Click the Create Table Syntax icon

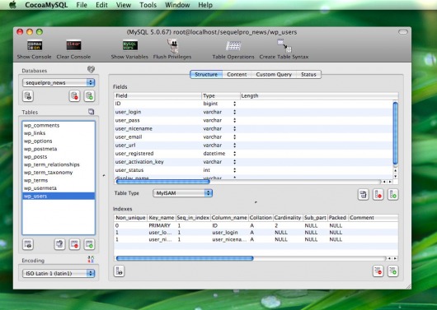coord(284,46)
